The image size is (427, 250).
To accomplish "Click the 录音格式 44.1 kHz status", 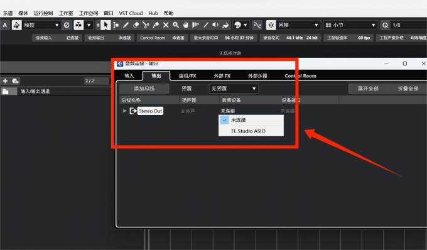I will tap(290, 38).
